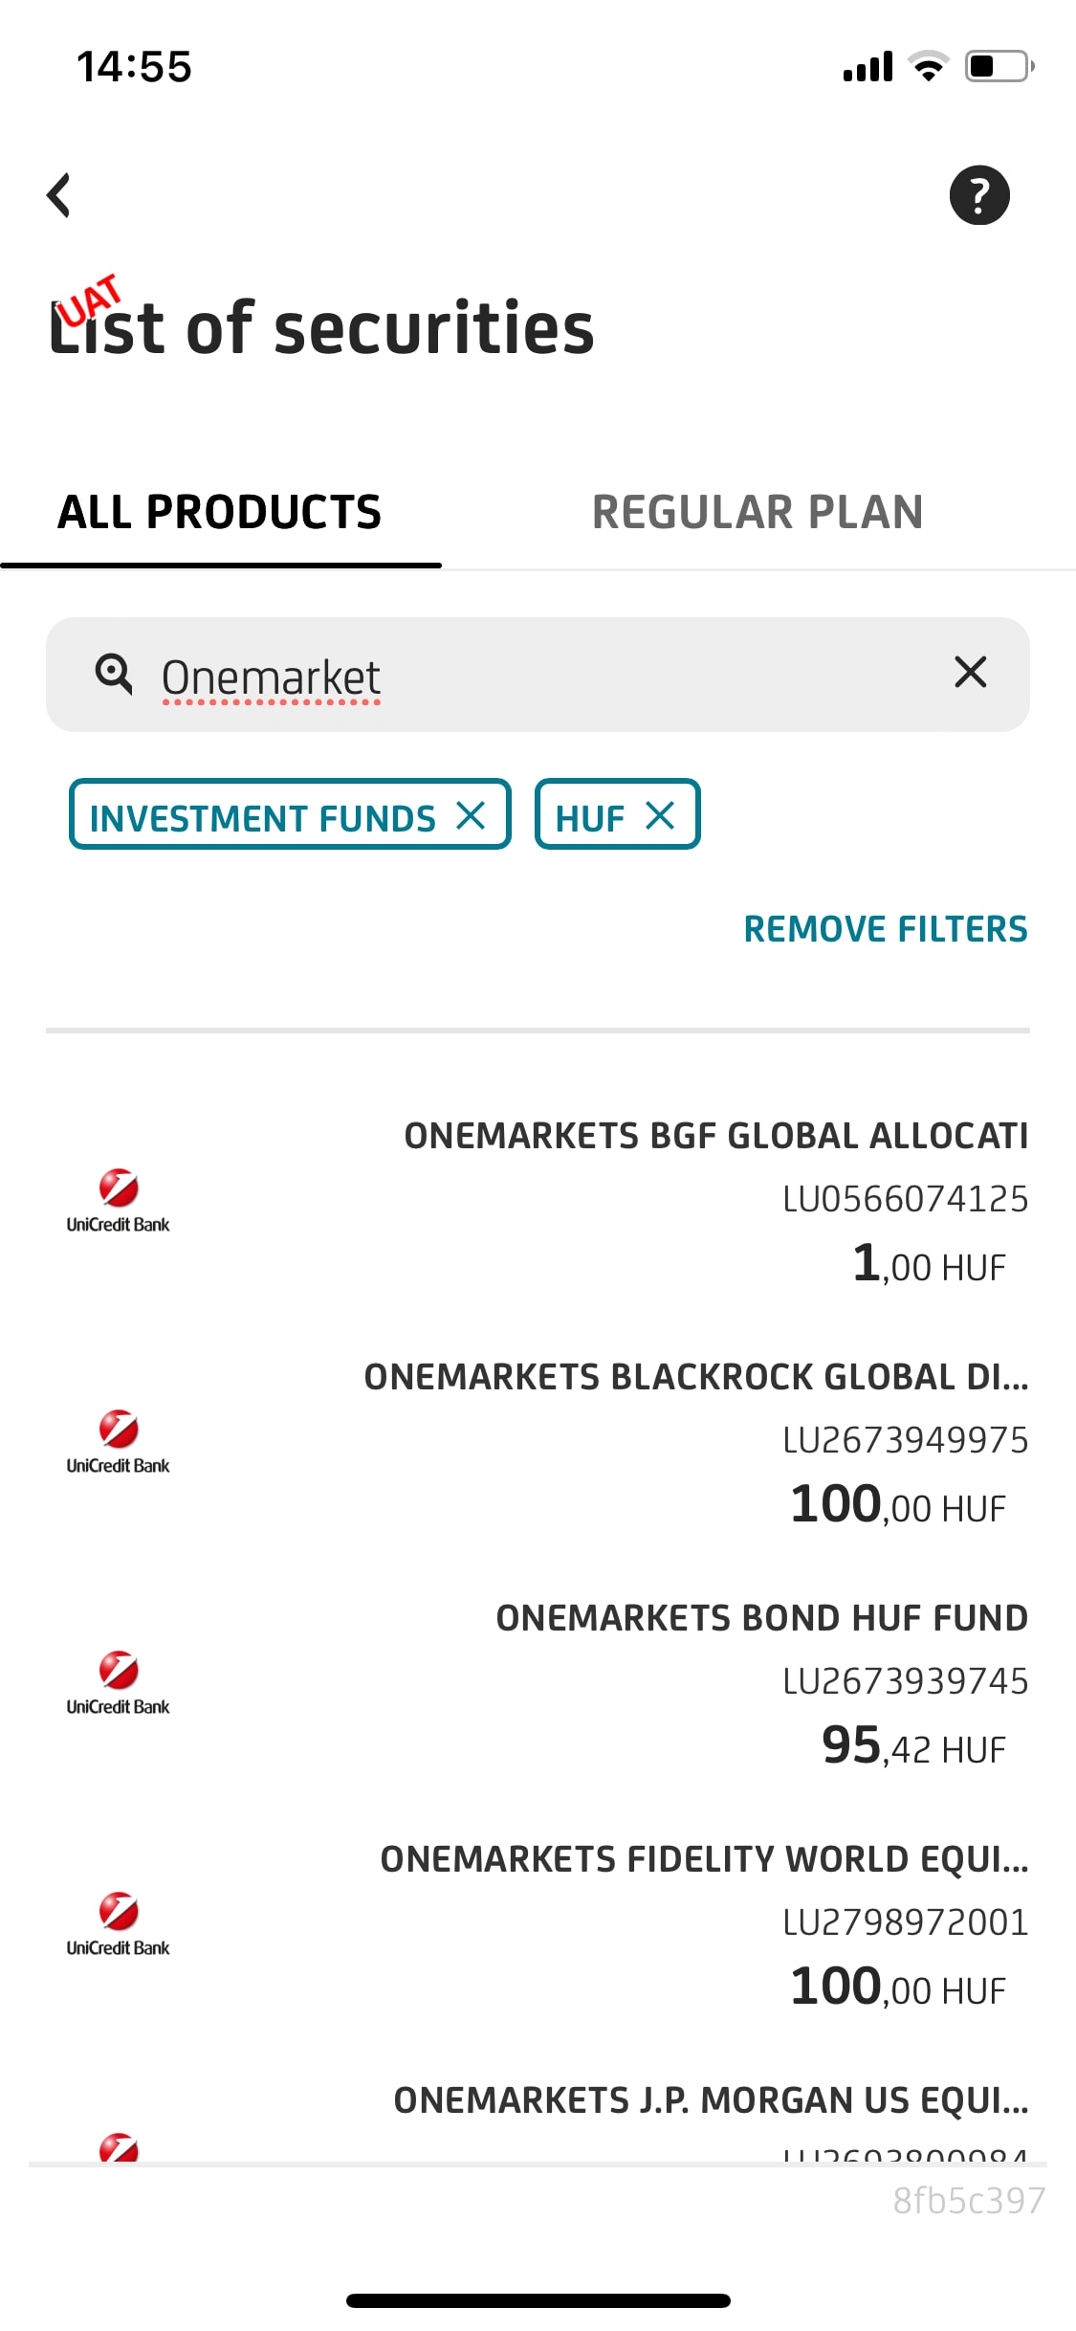Clear the search field with X

coord(970,673)
